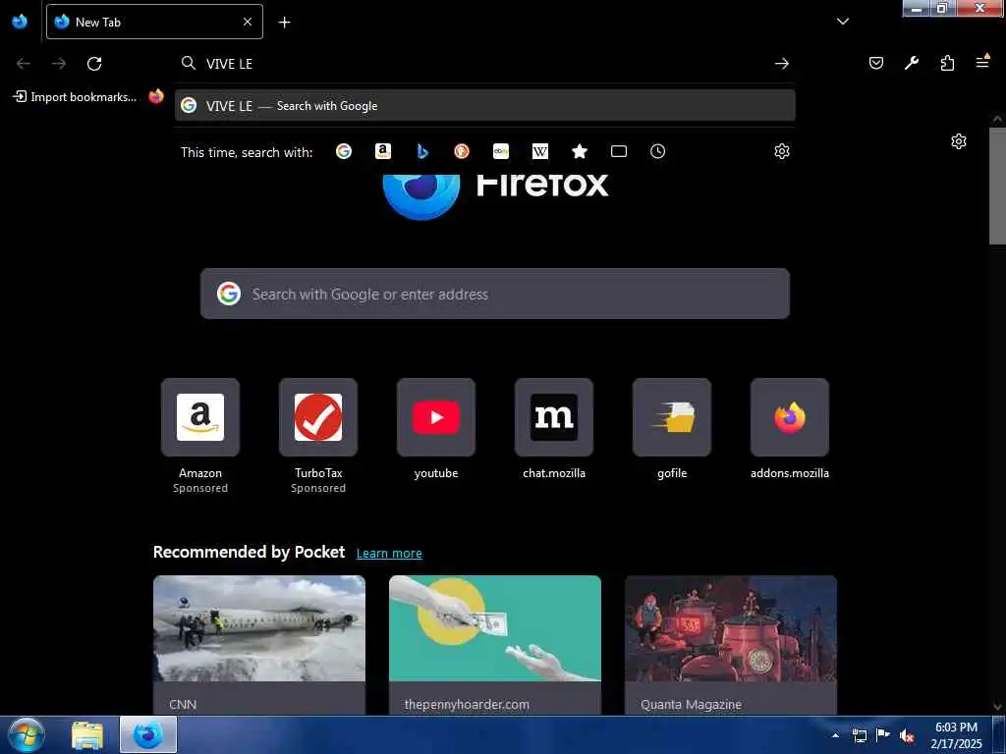Select the VIVE LE Search with Google suggestion
This screenshot has height=754, width=1006.
(x=485, y=106)
